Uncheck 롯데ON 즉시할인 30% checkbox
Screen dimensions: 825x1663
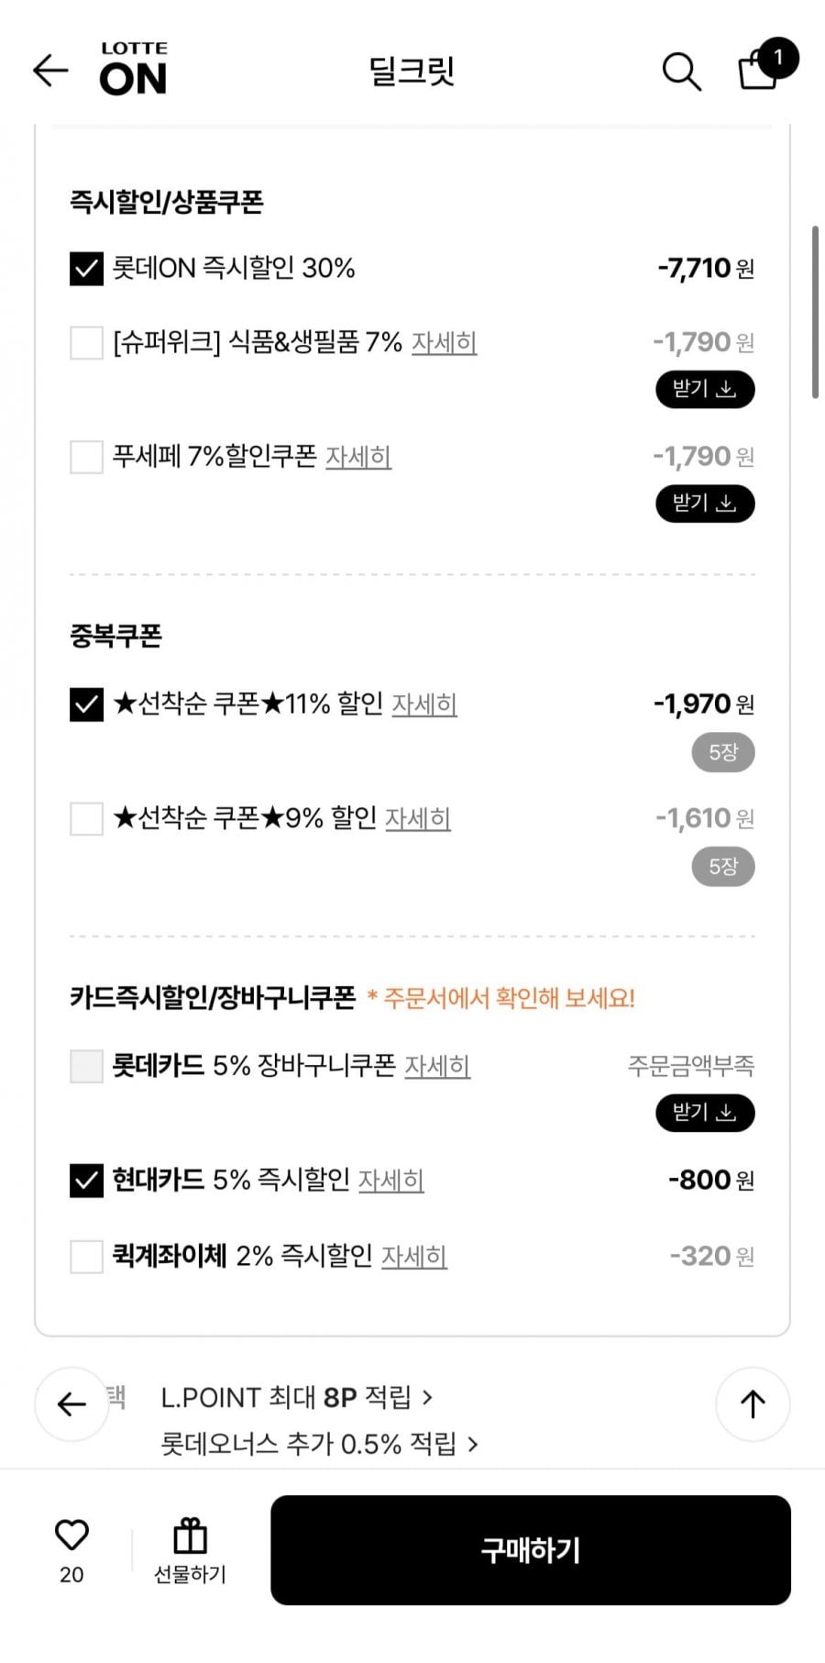tap(86, 269)
